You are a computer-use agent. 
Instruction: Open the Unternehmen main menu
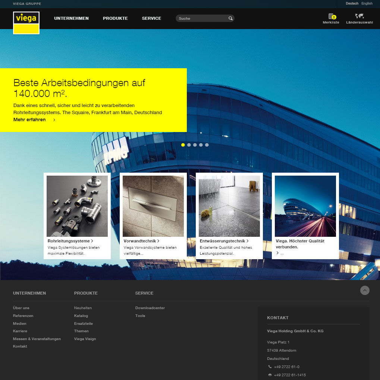[71, 18]
